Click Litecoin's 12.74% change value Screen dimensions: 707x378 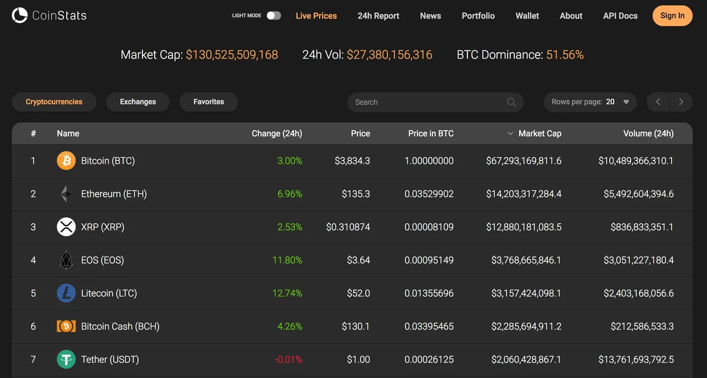287,293
